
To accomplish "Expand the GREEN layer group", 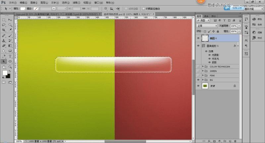I will (203, 71).
